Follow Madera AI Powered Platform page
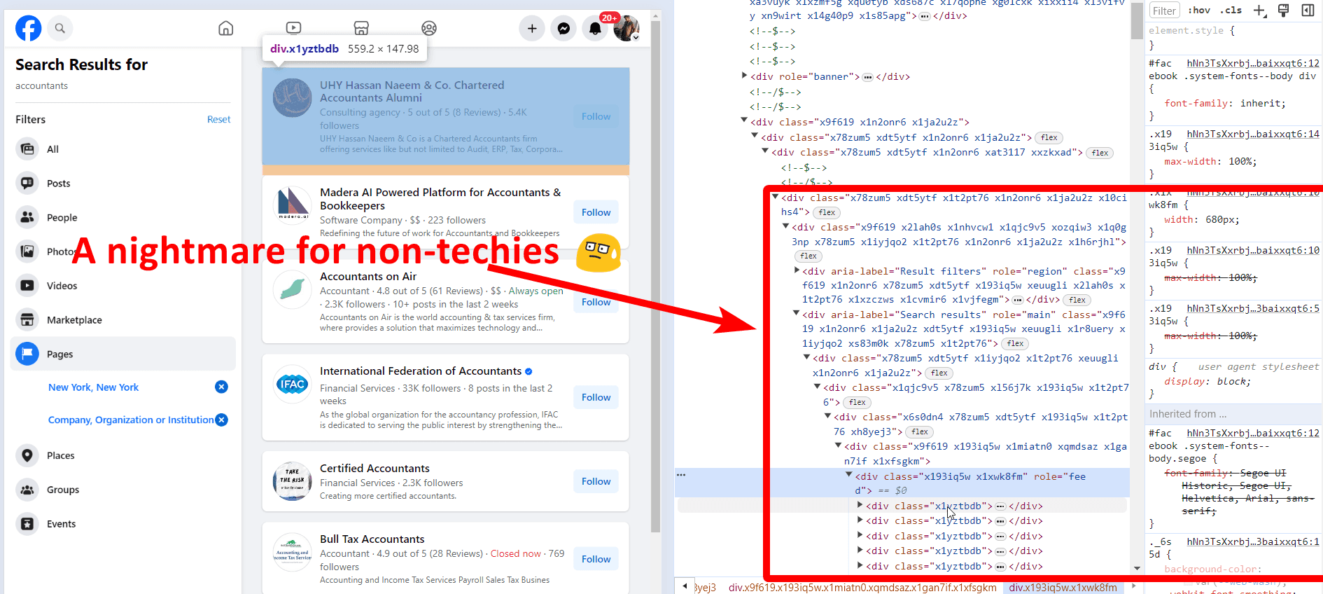Viewport: 1323px width, 594px height. (596, 212)
